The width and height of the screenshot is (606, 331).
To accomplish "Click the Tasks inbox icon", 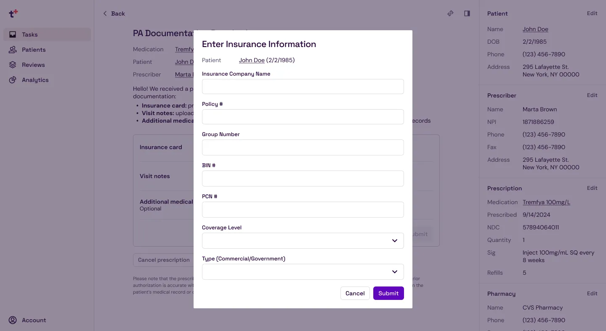I will 13,34.
